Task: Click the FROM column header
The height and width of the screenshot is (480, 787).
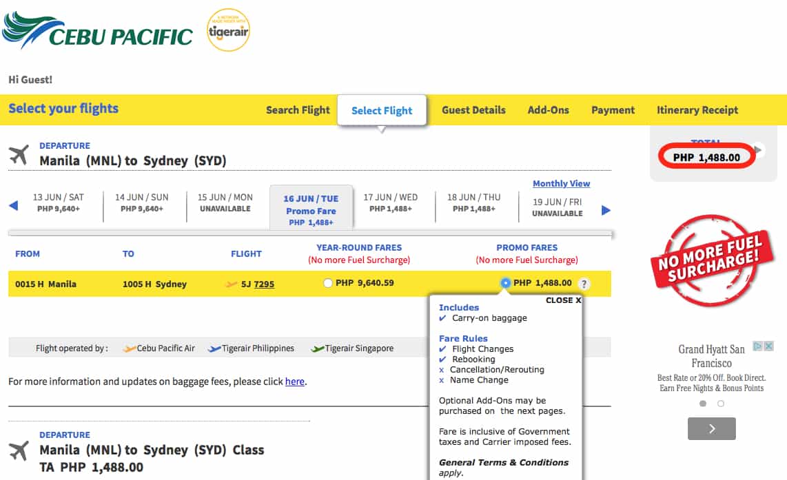Action: (x=28, y=254)
